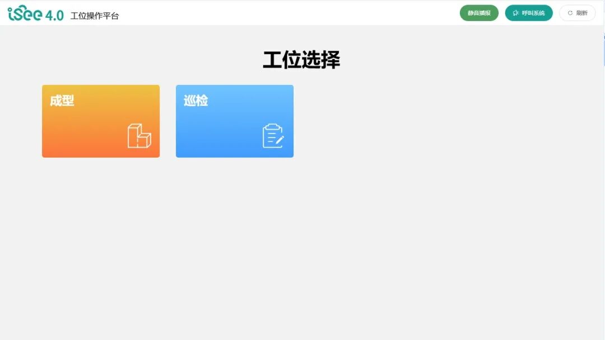Click the 成型 label text

click(62, 101)
